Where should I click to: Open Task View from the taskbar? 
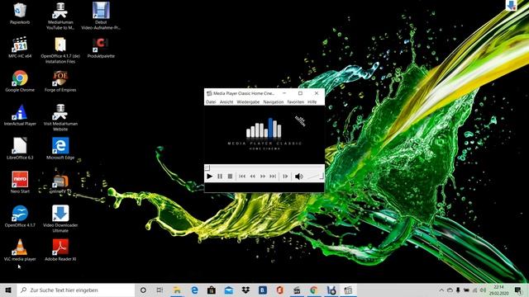tap(160, 290)
